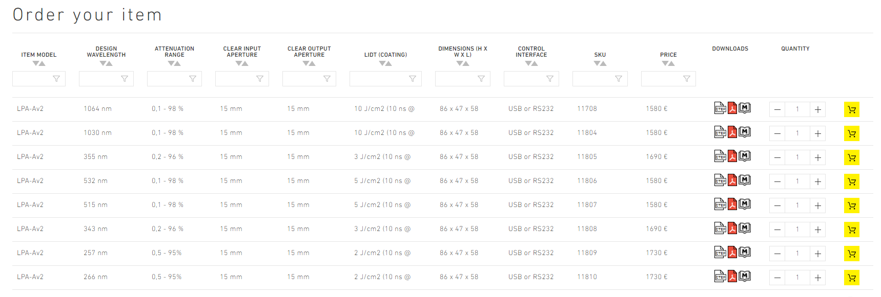Click the quantity field for SKU 11806
The height and width of the screenshot is (297, 881).
797,181
